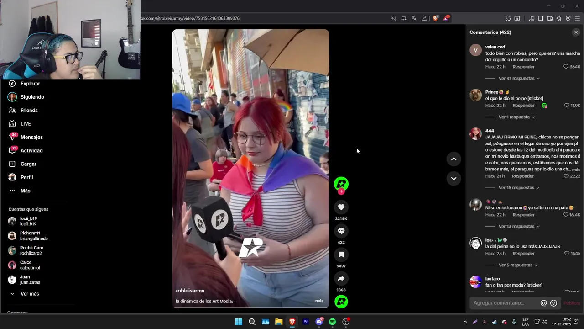Share the video with the arrow icon
Viewport: 584px width, 329px height.
tap(341, 278)
